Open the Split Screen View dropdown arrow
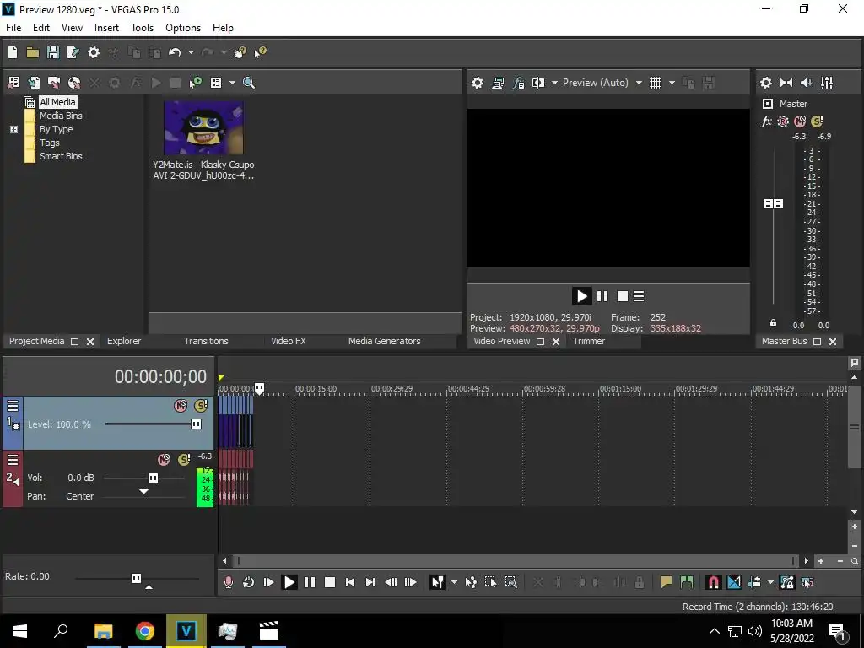The width and height of the screenshot is (864, 648). click(554, 83)
